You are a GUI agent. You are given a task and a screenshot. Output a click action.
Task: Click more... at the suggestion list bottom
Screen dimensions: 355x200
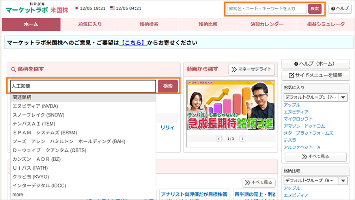coord(20,194)
